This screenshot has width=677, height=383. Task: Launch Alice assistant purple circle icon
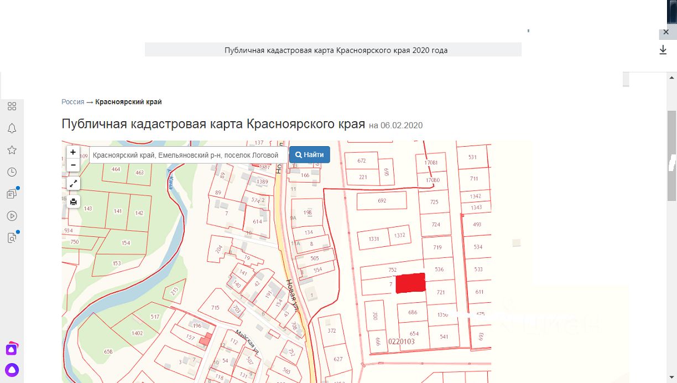(12, 370)
